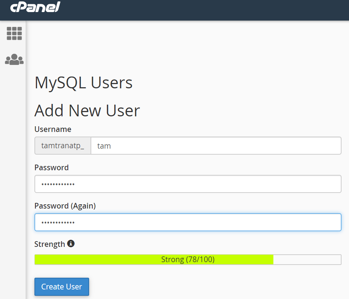
Task: Open User Manager people icon in sidebar
Action: pos(14,59)
